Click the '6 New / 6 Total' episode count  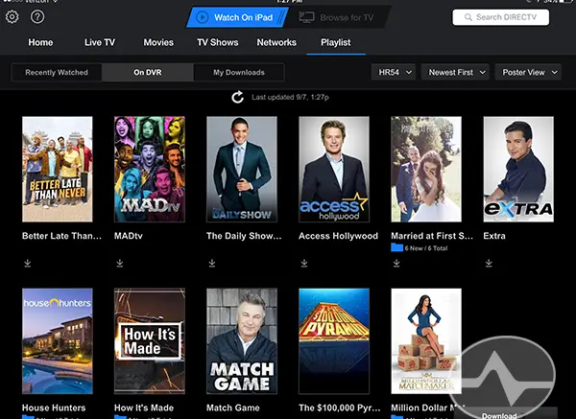click(426, 248)
